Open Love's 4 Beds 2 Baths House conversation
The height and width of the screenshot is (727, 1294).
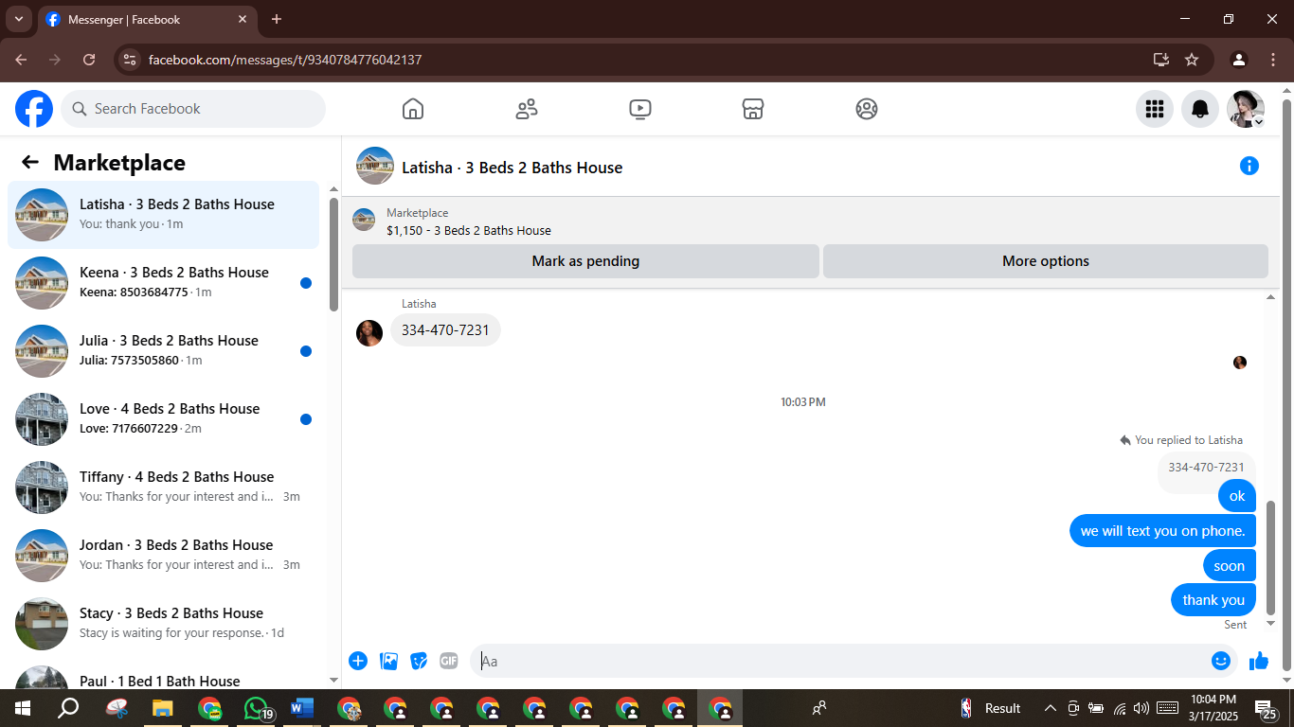164,419
